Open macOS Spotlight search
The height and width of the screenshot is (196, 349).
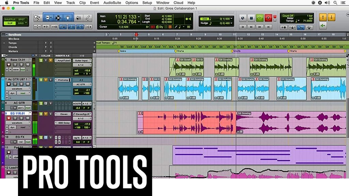[x=335, y=3]
